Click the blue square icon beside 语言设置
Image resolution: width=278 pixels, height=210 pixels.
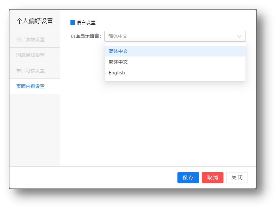(x=73, y=23)
